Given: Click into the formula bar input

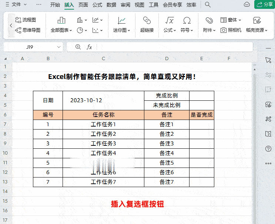Looking at the screenshot, I should [174, 47].
